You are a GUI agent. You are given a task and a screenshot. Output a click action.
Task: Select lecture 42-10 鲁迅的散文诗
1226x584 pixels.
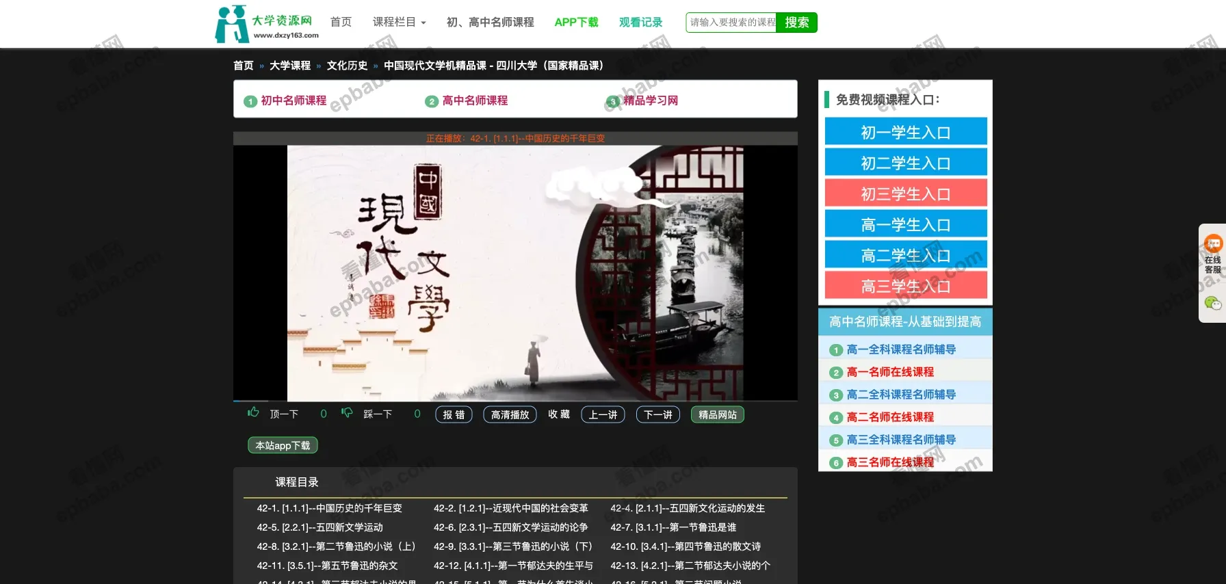click(686, 546)
